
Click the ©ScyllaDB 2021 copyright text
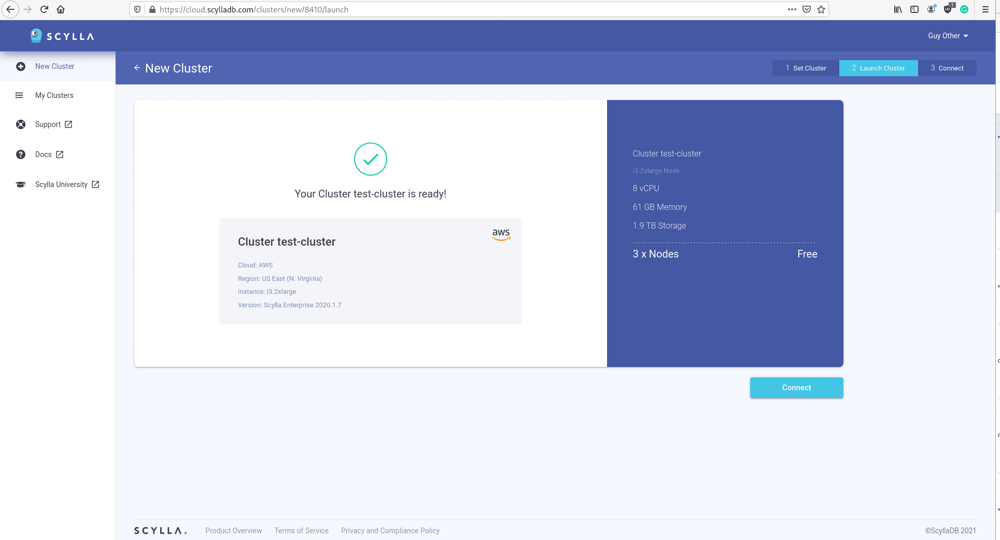[x=951, y=531]
